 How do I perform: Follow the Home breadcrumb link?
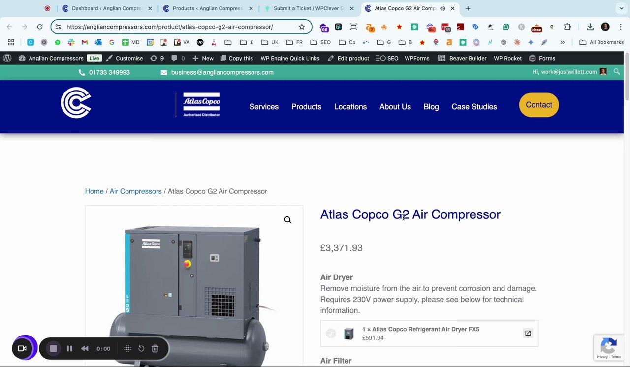point(94,191)
